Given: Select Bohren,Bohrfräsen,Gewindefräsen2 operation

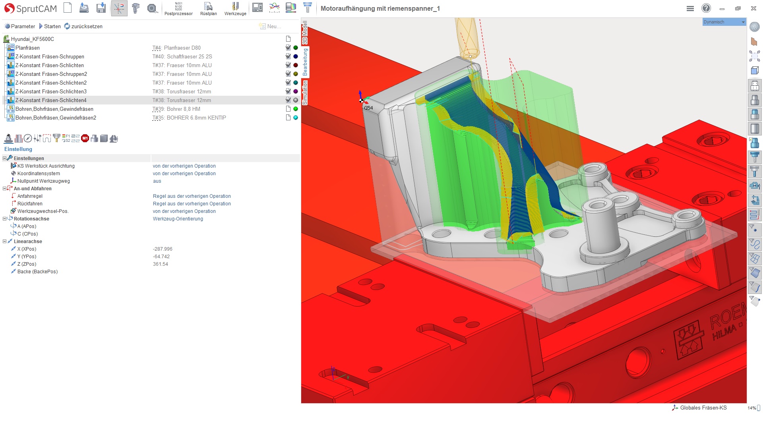Looking at the screenshot, I should (56, 118).
